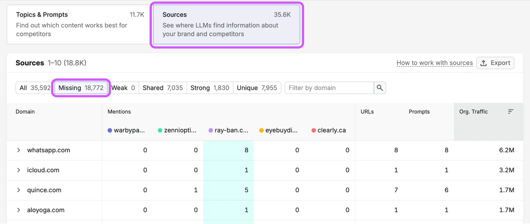Open the How to work with sources link
The image size is (530, 224).
click(x=435, y=63)
